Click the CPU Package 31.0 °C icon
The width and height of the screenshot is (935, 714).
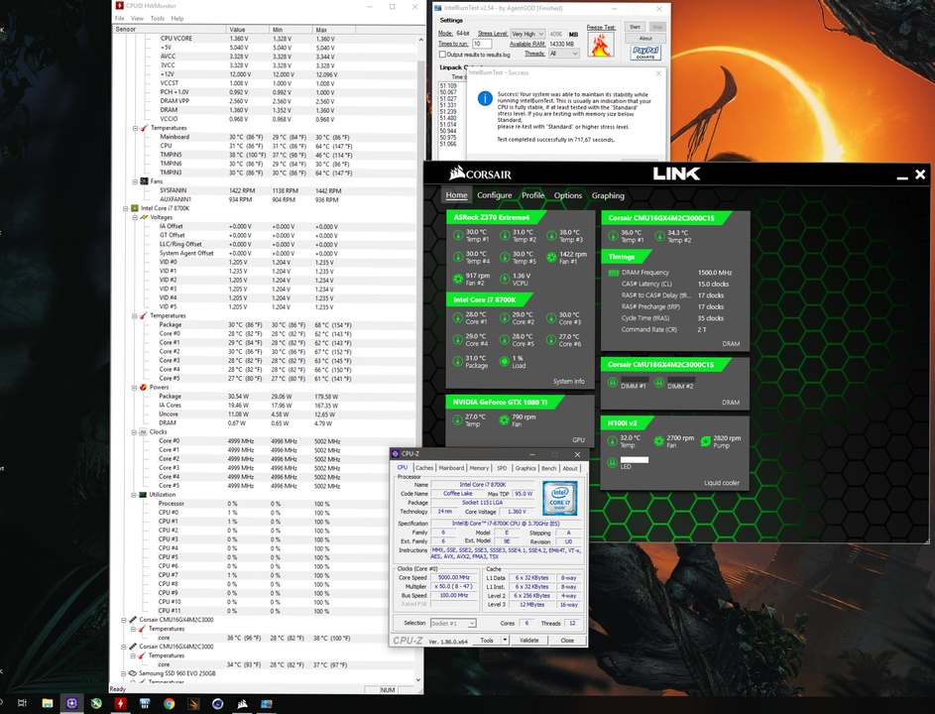pos(458,362)
